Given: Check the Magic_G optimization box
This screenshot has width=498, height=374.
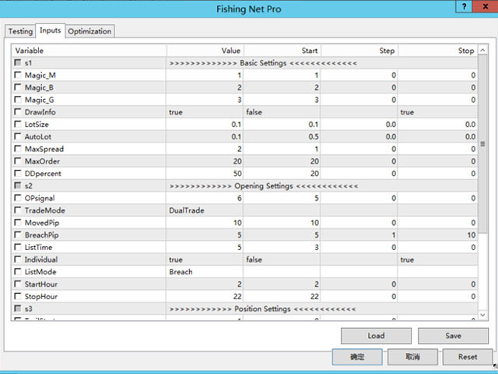Looking at the screenshot, I should [x=18, y=100].
